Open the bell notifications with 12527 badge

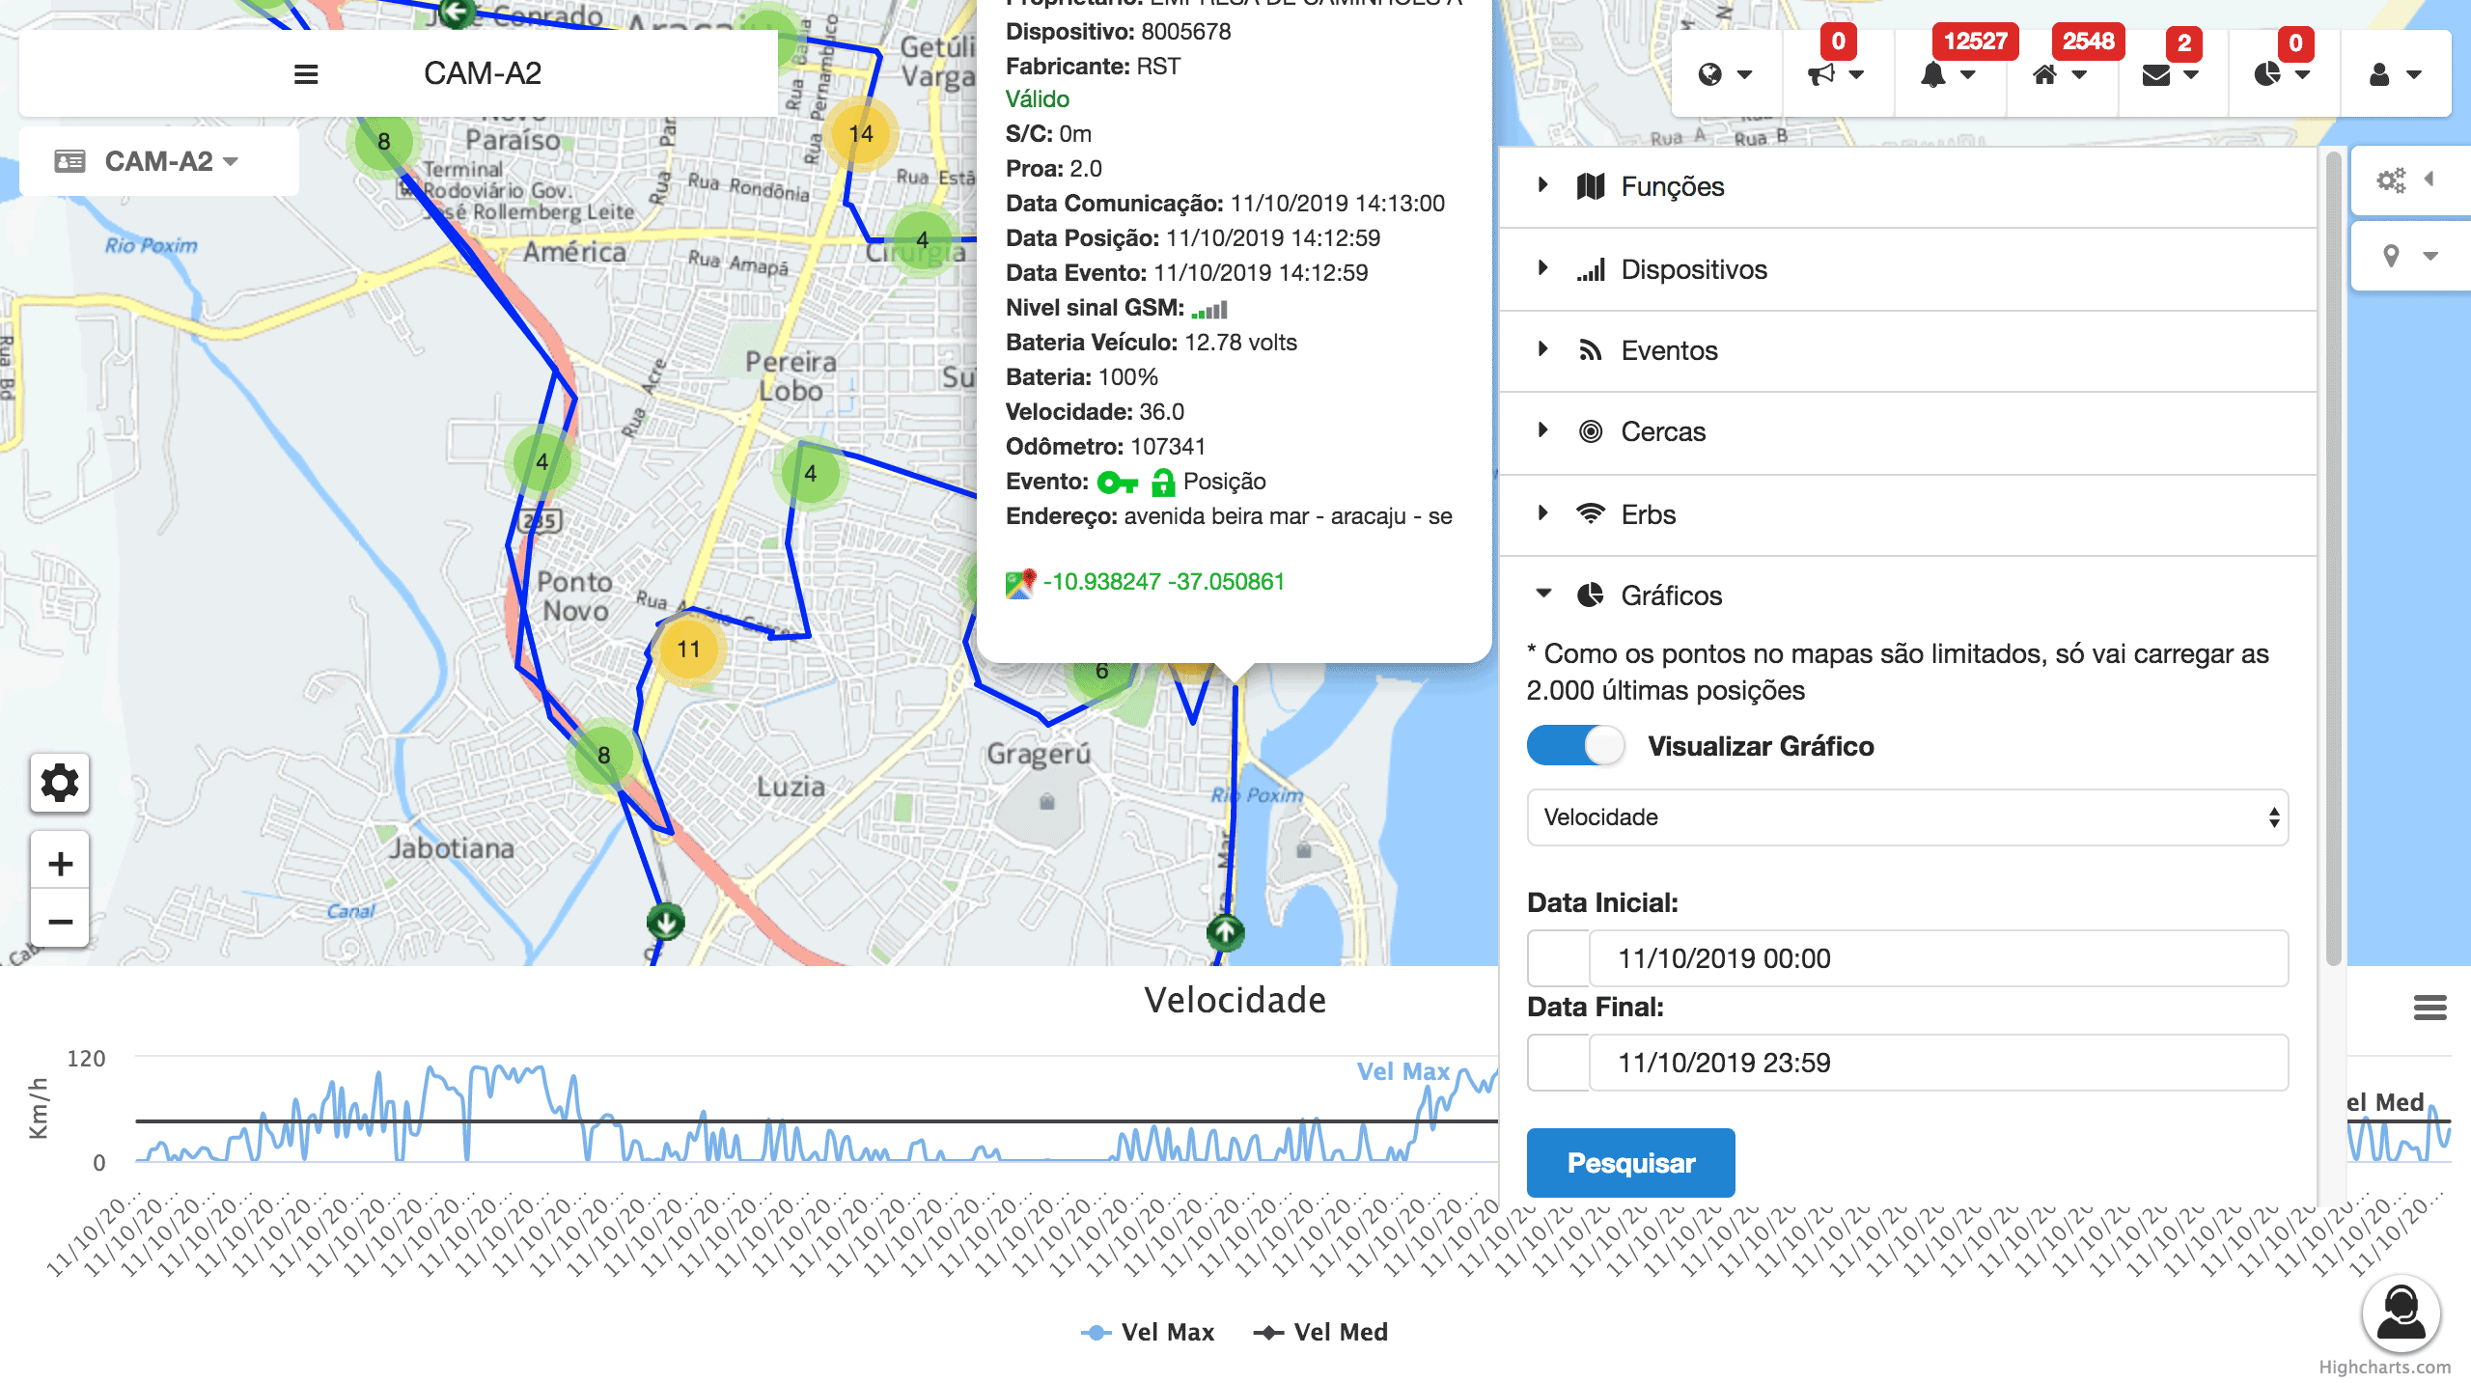point(1948,74)
